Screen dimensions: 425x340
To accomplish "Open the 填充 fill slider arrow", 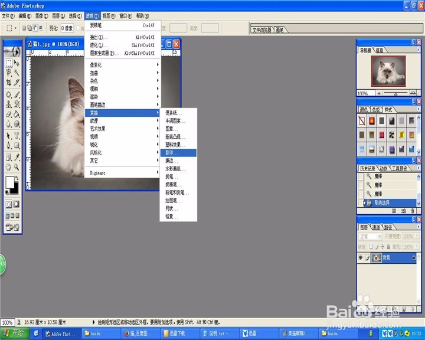I will click(417, 247).
